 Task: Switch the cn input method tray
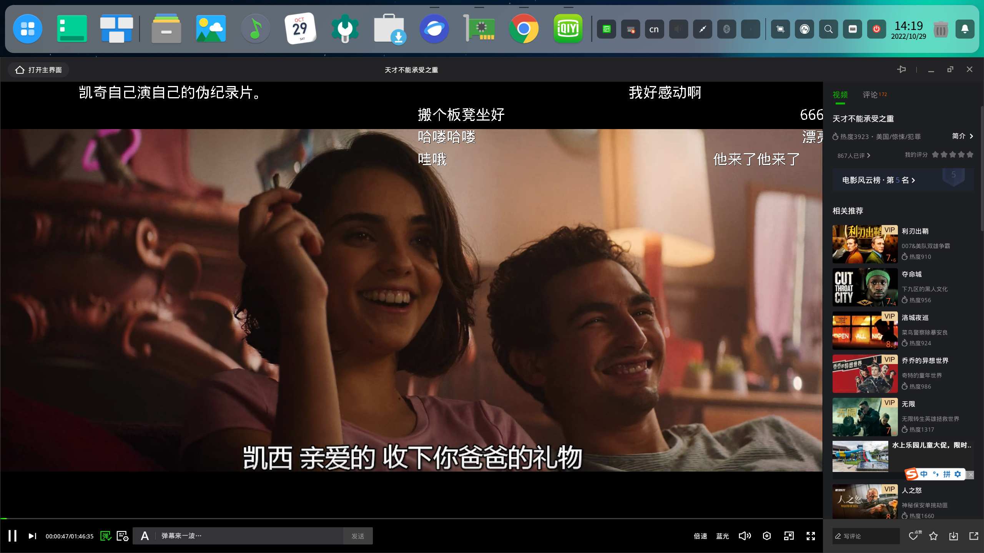click(x=654, y=29)
